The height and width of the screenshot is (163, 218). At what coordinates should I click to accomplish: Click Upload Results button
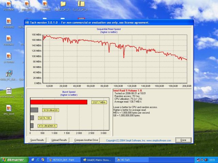59,140
